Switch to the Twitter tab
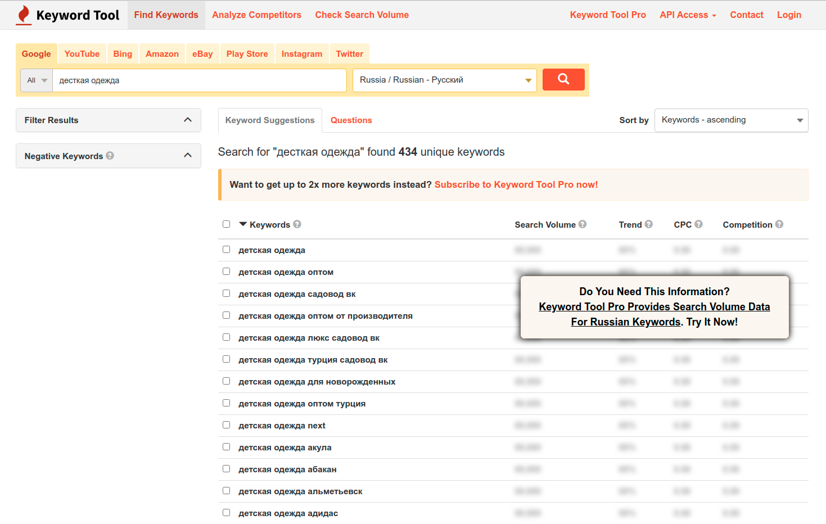 [x=350, y=54]
